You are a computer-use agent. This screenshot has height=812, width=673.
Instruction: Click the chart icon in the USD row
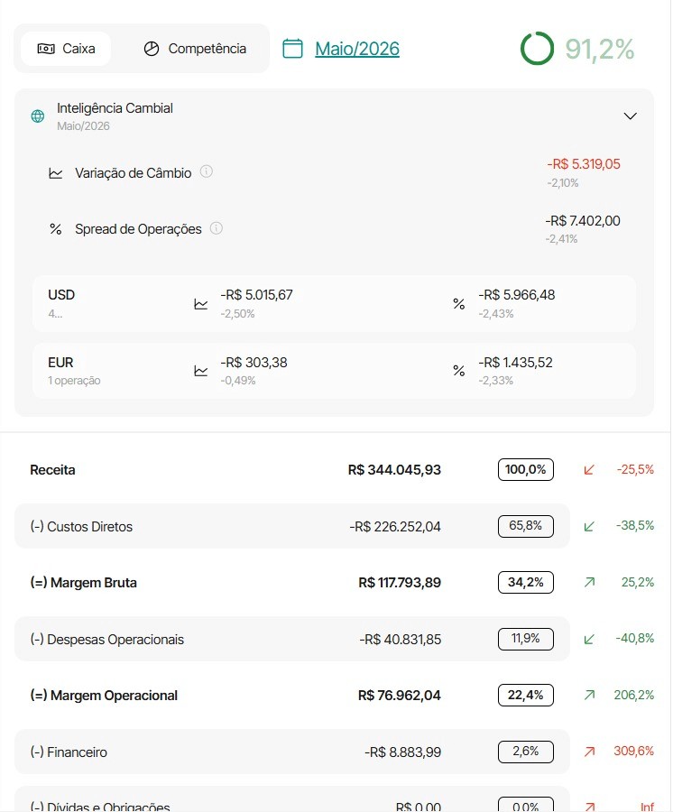tap(201, 304)
